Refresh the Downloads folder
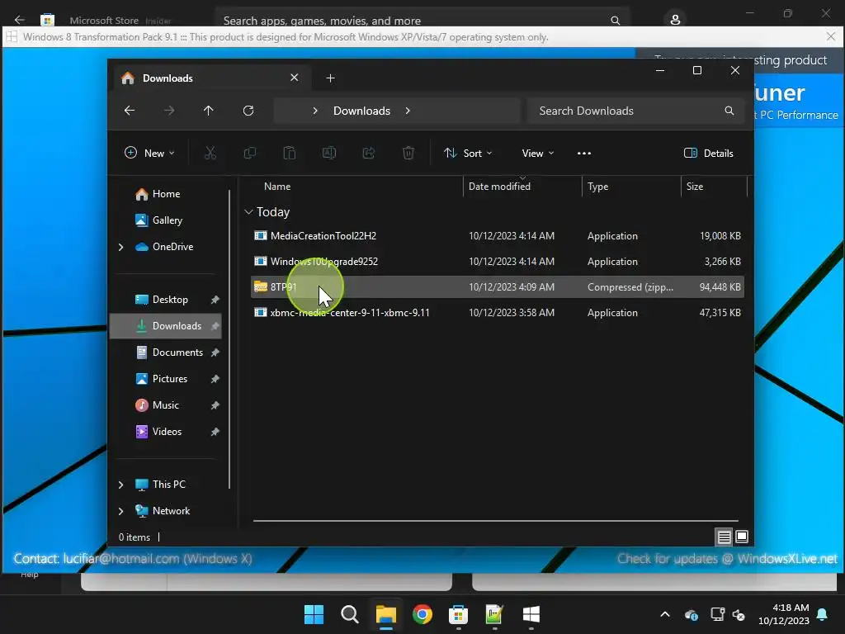 (248, 111)
